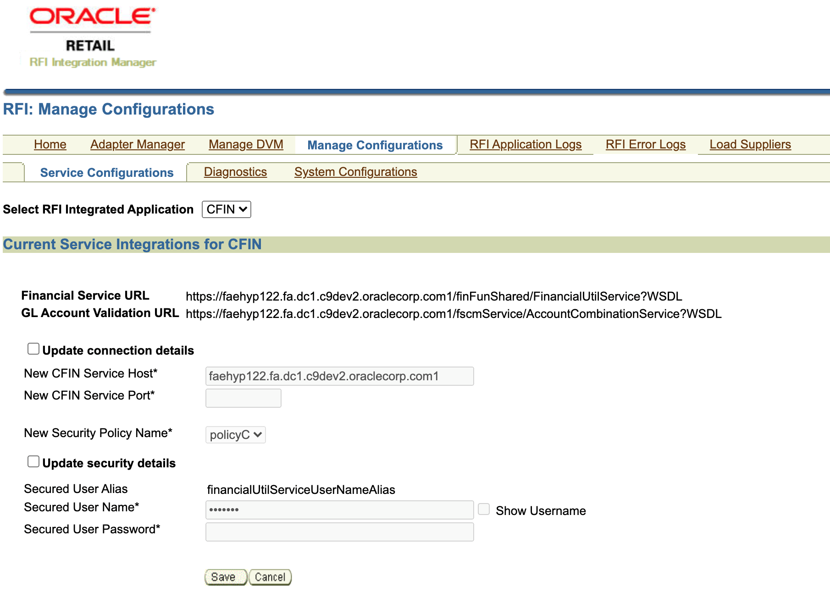Select the Service Configurations subtab
The width and height of the screenshot is (830, 597).
coord(107,173)
